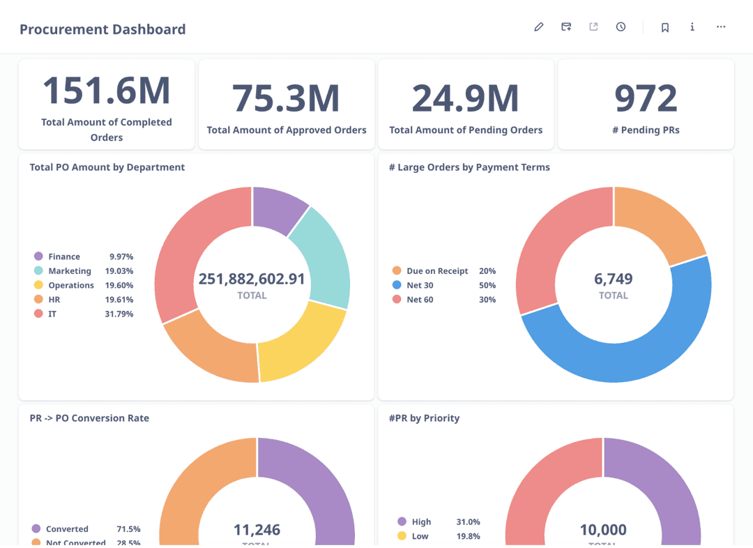
Task: Click the blue Net 30 donut segment
Action: point(614,356)
